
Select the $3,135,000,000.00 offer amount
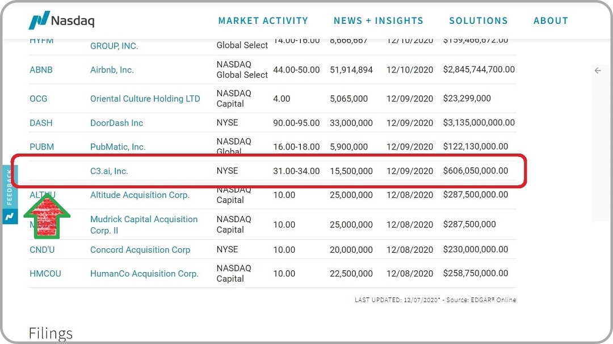pos(479,122)
